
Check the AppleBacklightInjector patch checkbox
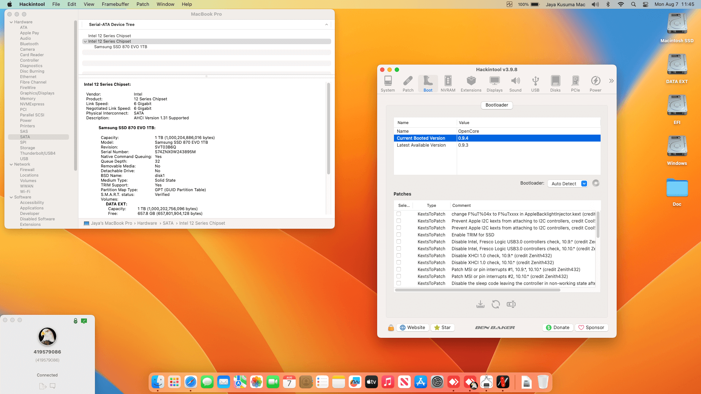[399, 214]
